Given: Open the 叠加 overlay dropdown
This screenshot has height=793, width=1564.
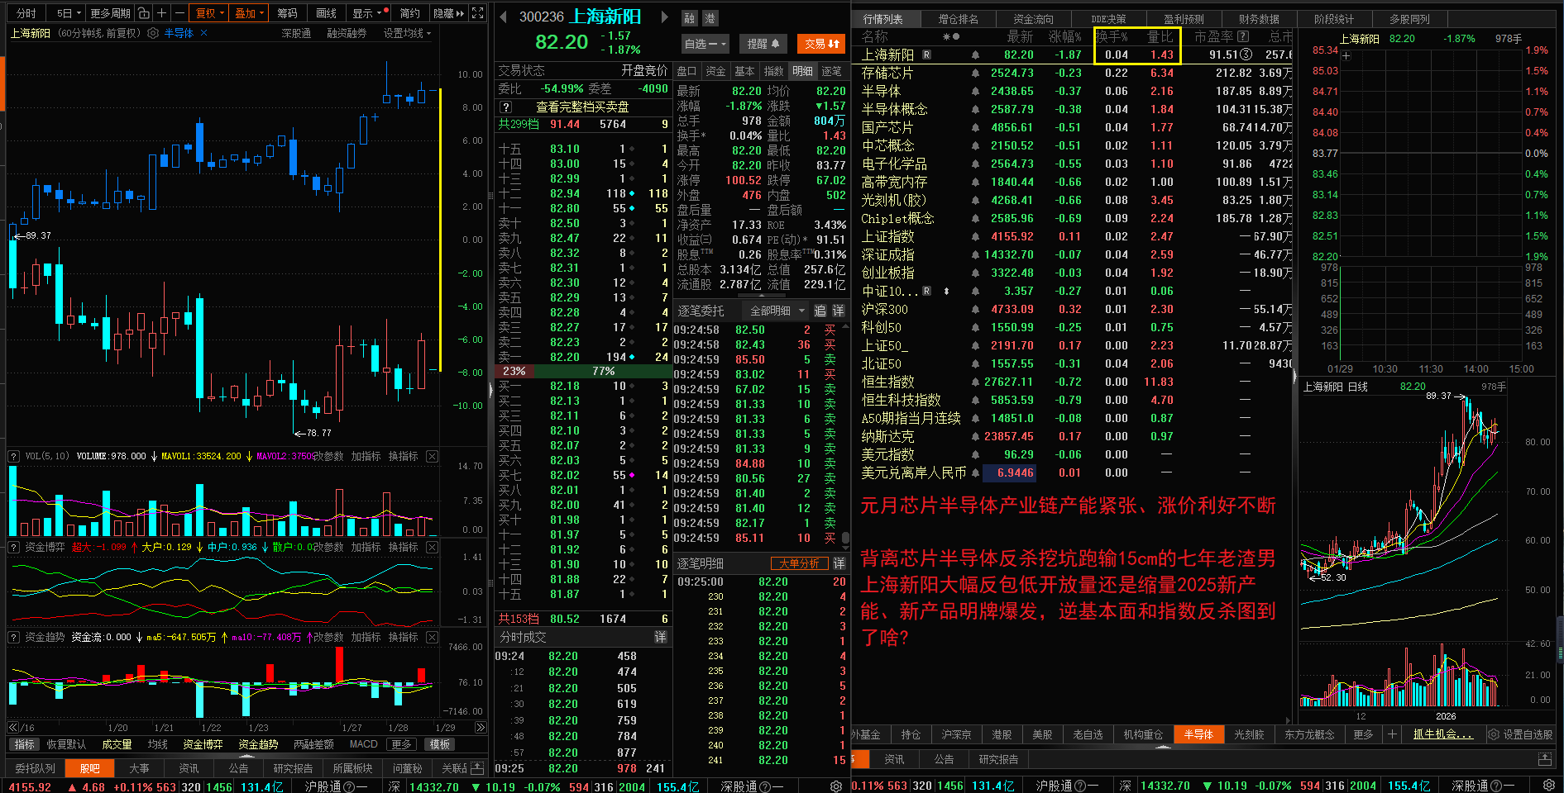Looking at the screenshot, I should 250,13.
